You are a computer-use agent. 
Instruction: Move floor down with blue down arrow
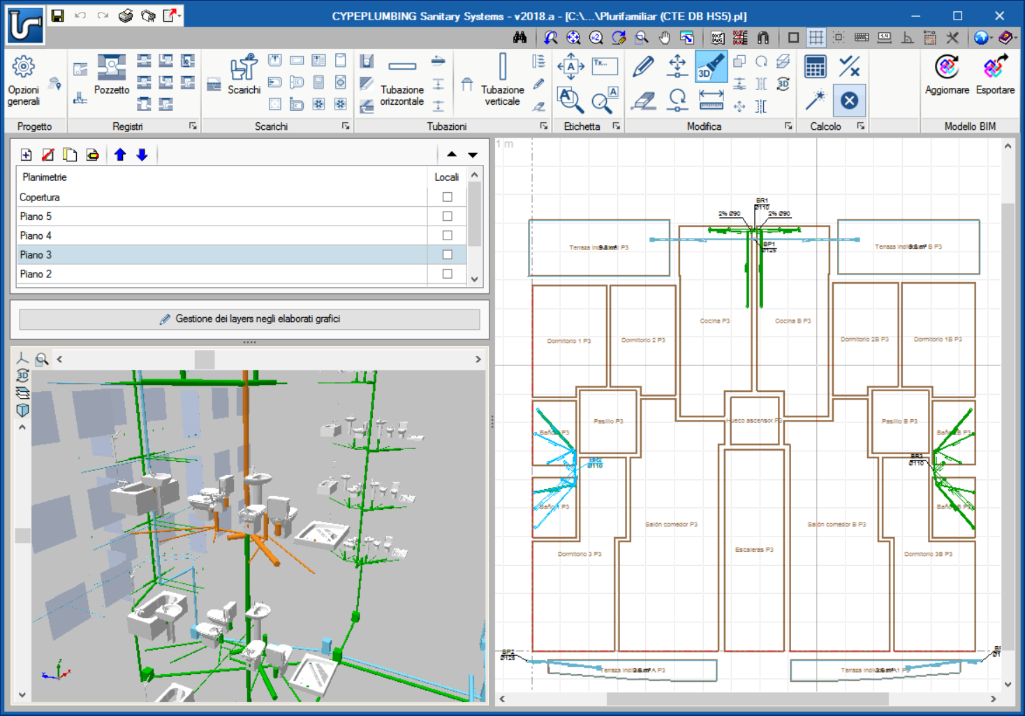[x=142, y=154]
